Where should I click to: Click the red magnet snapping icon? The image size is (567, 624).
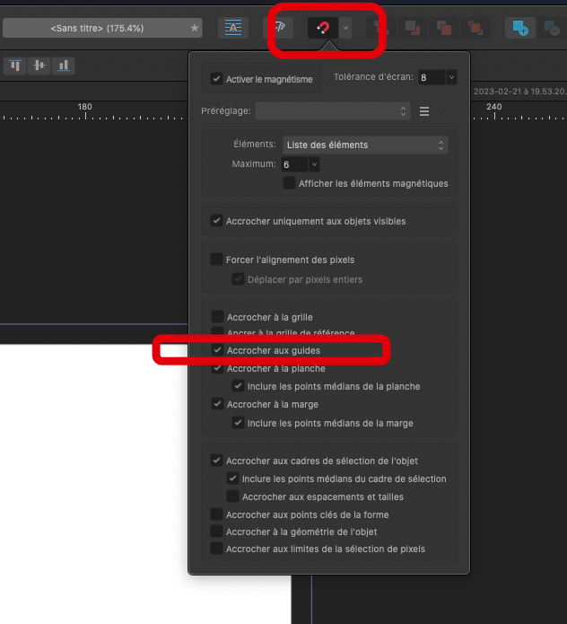coord(323,28)
